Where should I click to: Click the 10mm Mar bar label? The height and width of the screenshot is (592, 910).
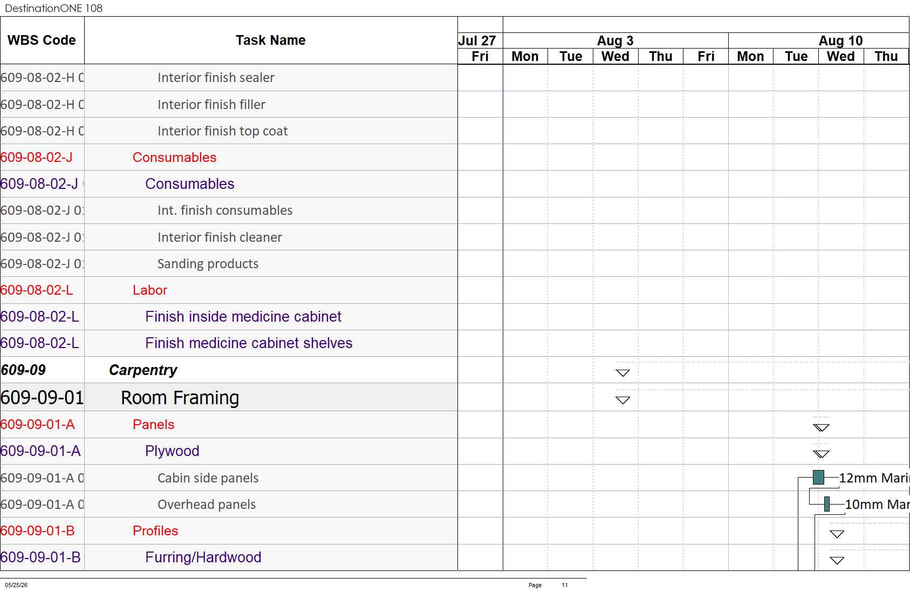(x=877, y=505)
